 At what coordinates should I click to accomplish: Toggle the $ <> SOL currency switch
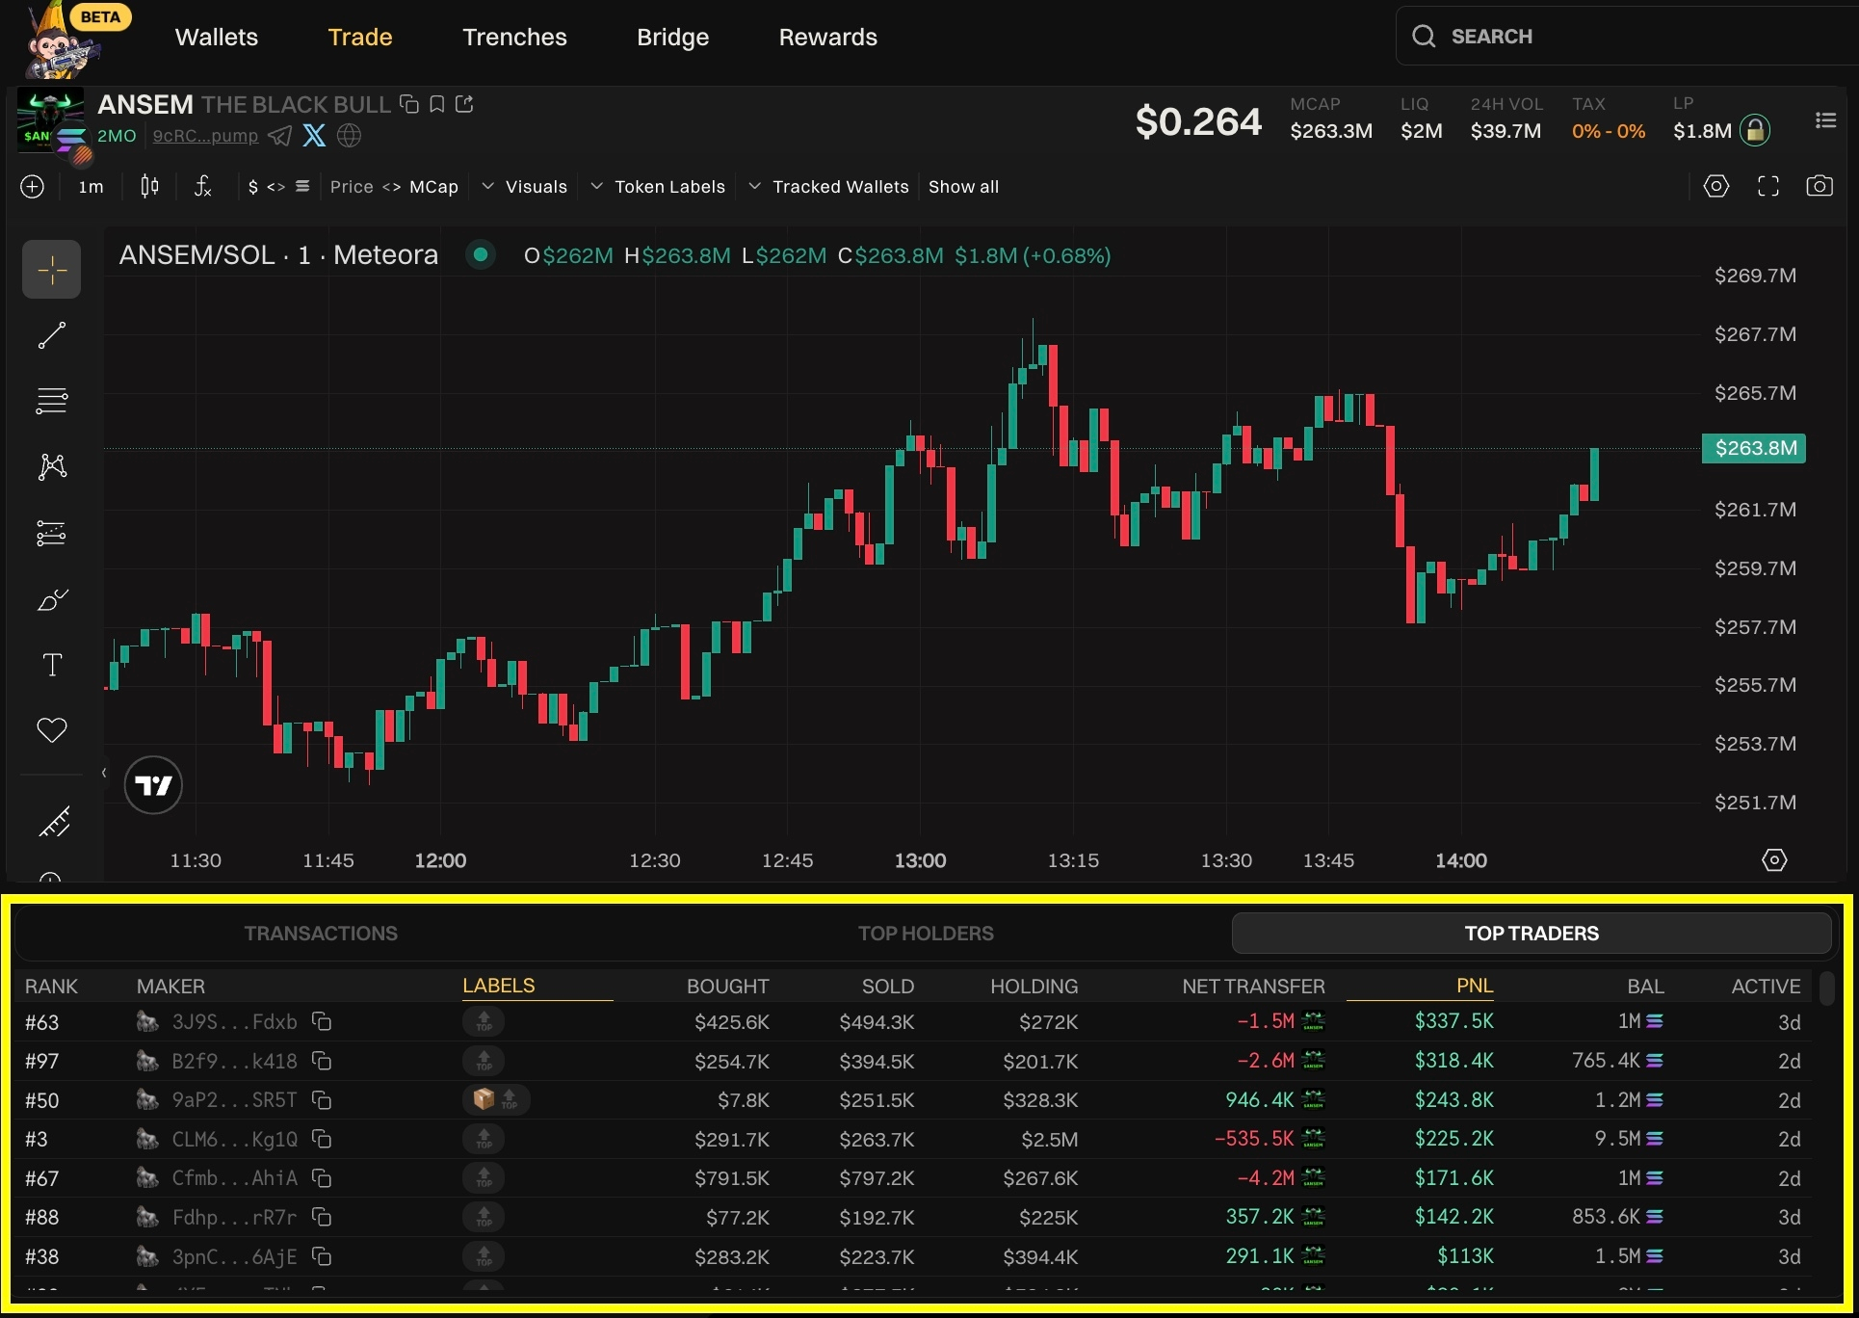click(278, 187)
